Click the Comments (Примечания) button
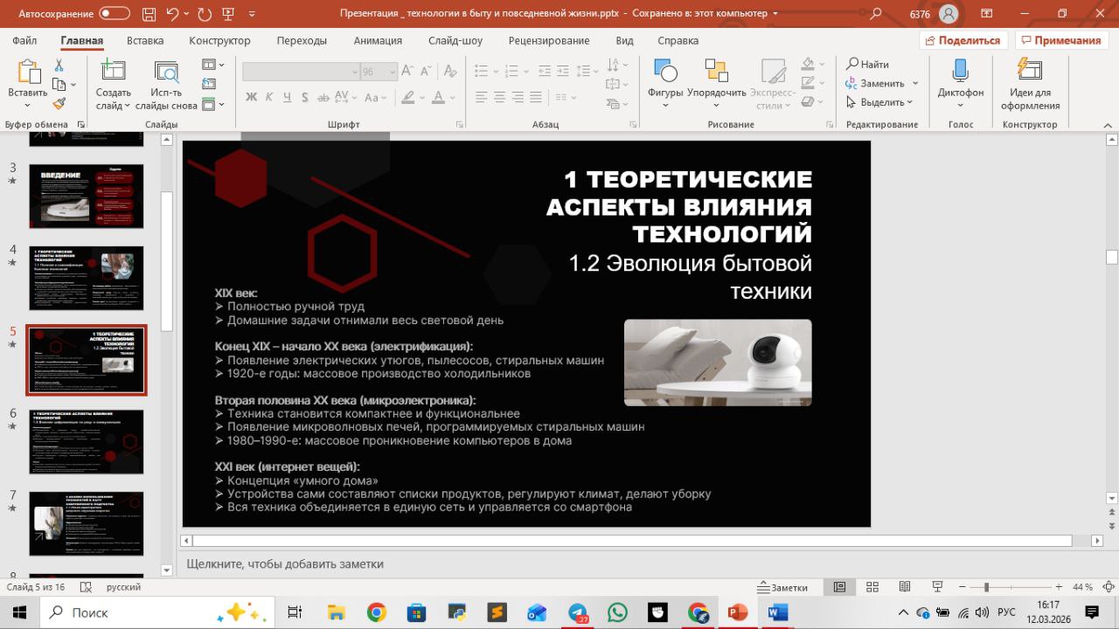The image size is (1119, 629). tap(1060, 40)
